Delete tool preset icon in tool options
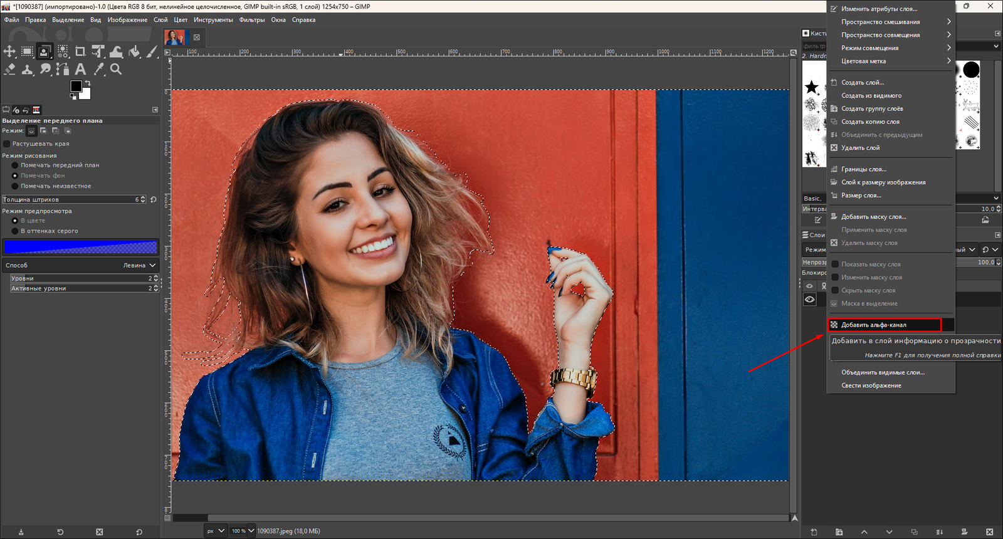Viewport: 1003px width, 539px height. pyautogui.click(x=99, y=532)
